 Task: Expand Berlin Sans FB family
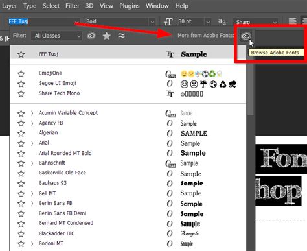click(32, 203)
